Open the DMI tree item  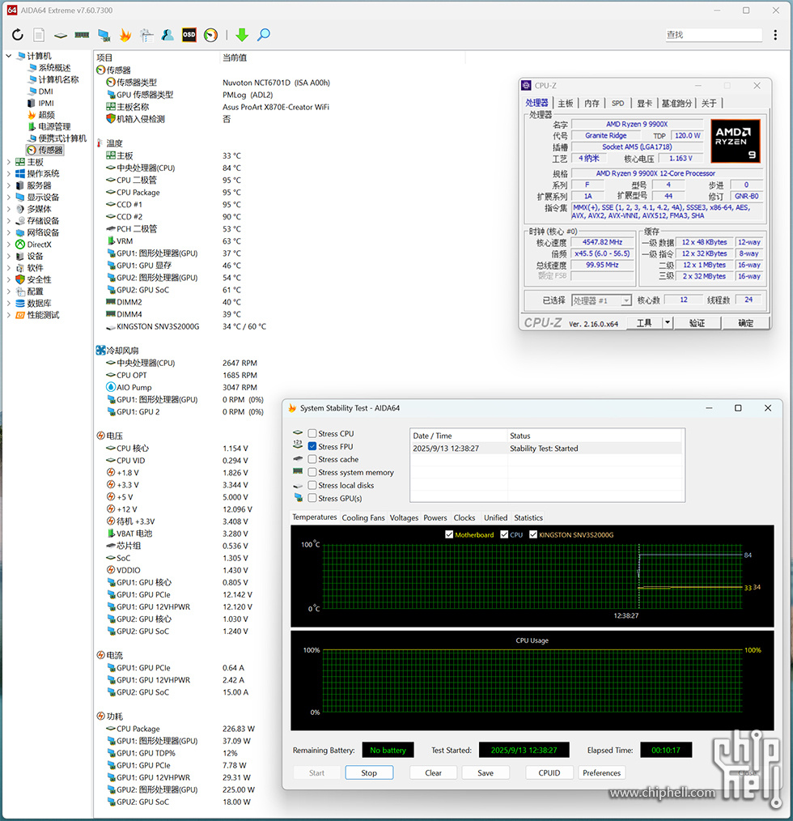46,91
